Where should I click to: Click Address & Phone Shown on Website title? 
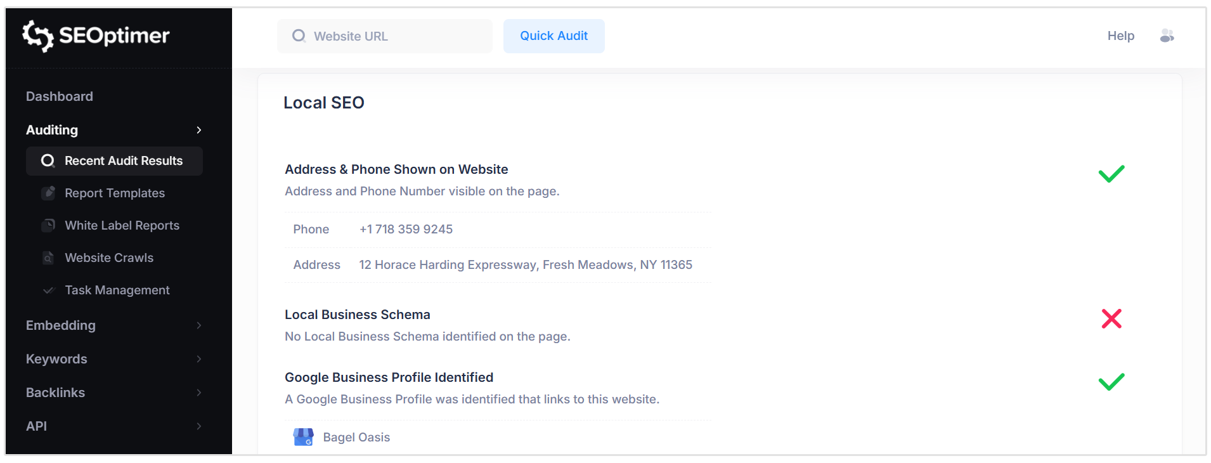point(396,169)
